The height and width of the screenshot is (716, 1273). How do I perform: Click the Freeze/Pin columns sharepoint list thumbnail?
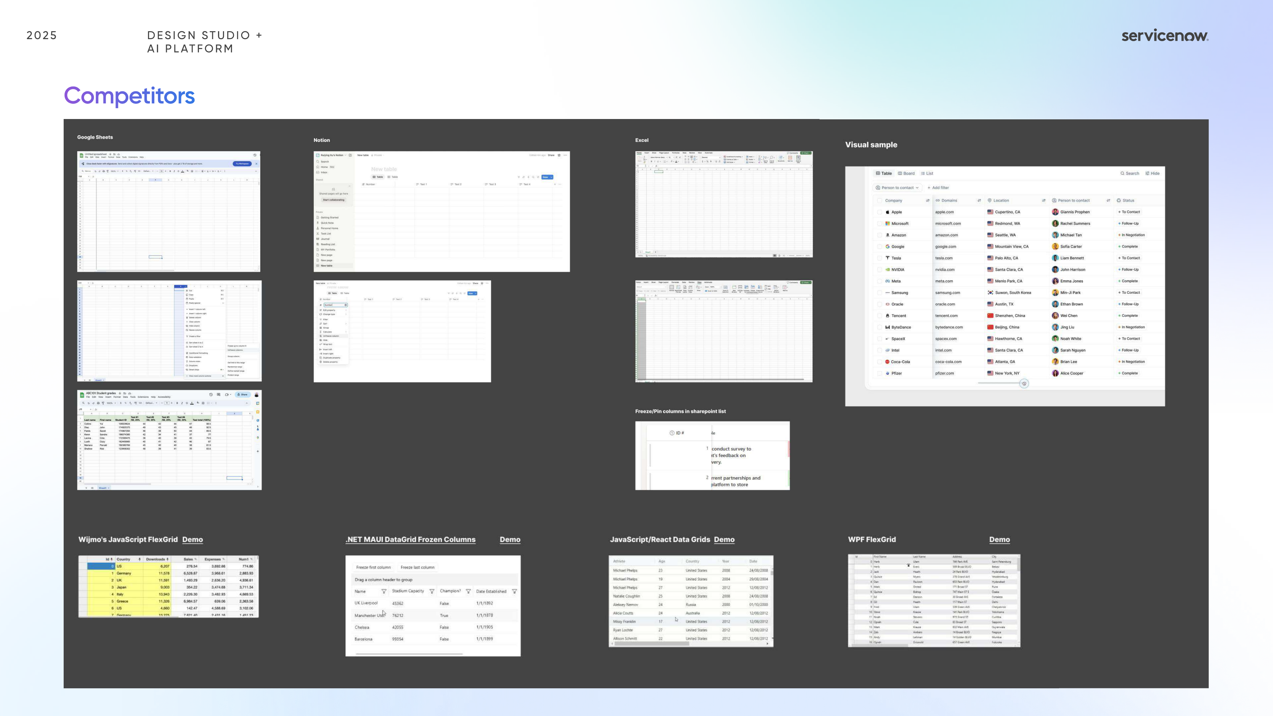[712, 456]
